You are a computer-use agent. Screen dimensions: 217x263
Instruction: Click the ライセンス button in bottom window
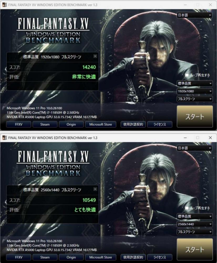coord(159,257)
